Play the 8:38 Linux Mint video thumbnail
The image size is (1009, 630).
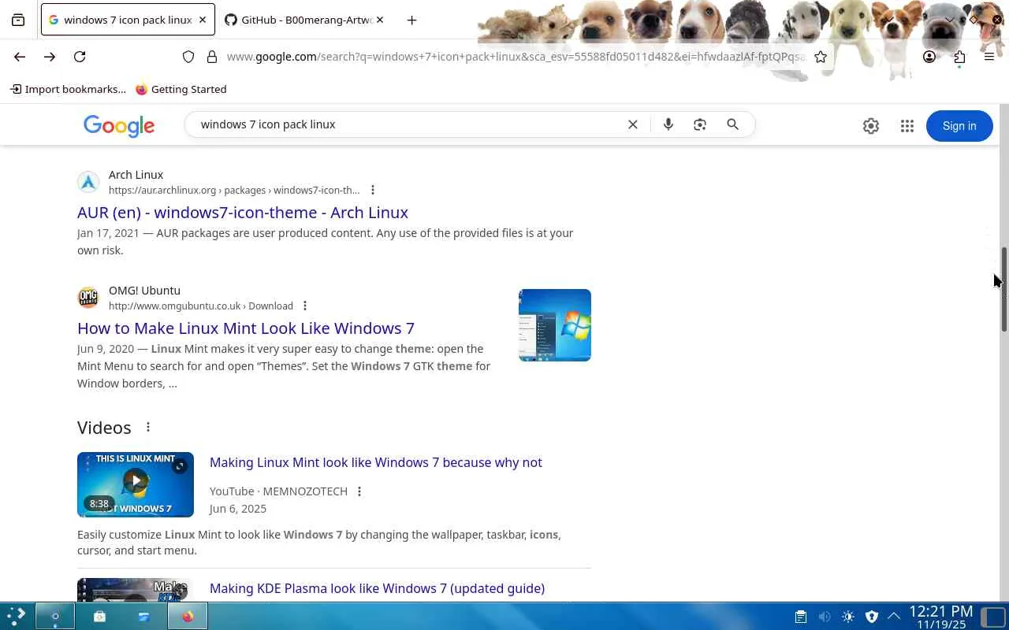136,484
